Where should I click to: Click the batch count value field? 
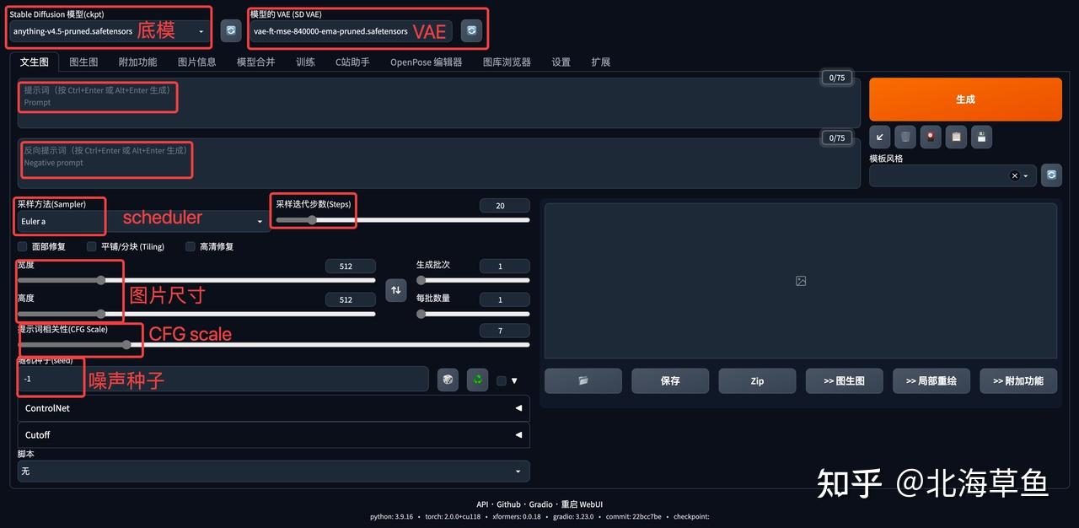(504, 267)
